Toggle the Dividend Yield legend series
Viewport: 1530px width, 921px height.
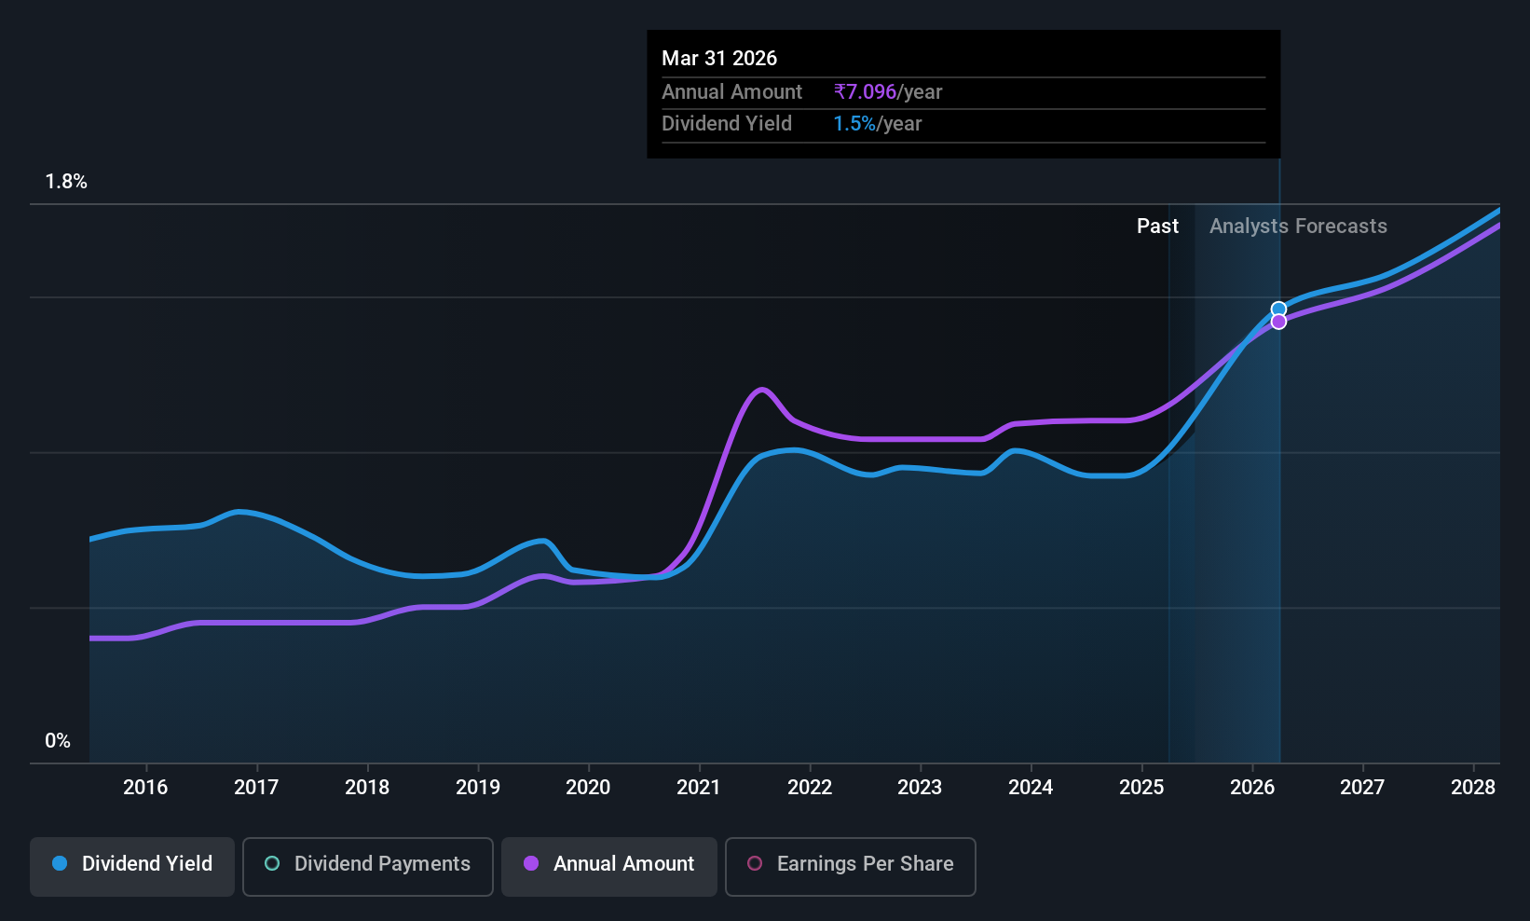click(131, 866)
